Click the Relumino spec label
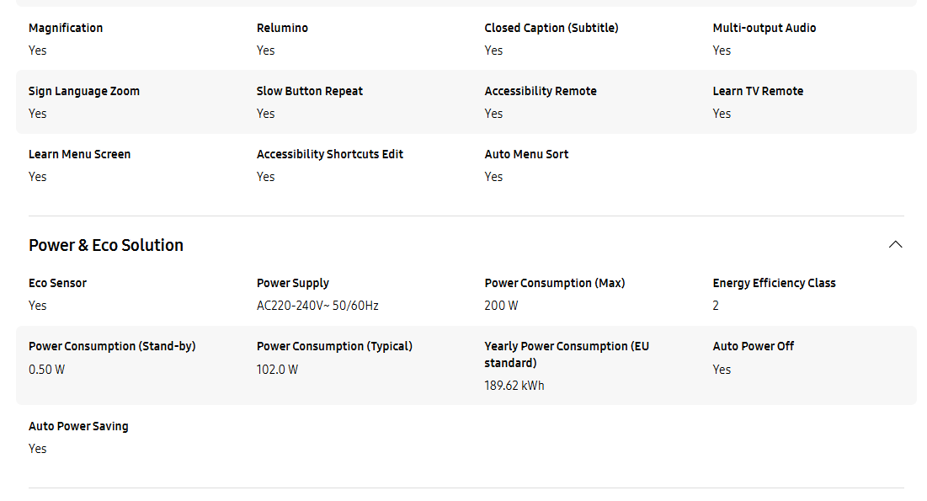The width and height of the screenshot is (927, 501). tap(282, 28)
